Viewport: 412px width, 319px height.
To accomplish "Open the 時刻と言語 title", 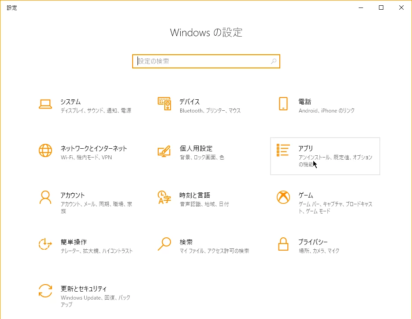I will click(x=195, y=195).
